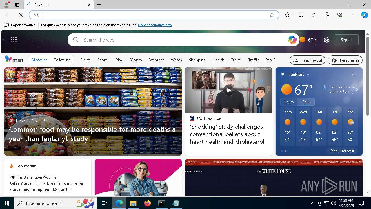
Task: Open page settings gear
Action: pos(327,40)
